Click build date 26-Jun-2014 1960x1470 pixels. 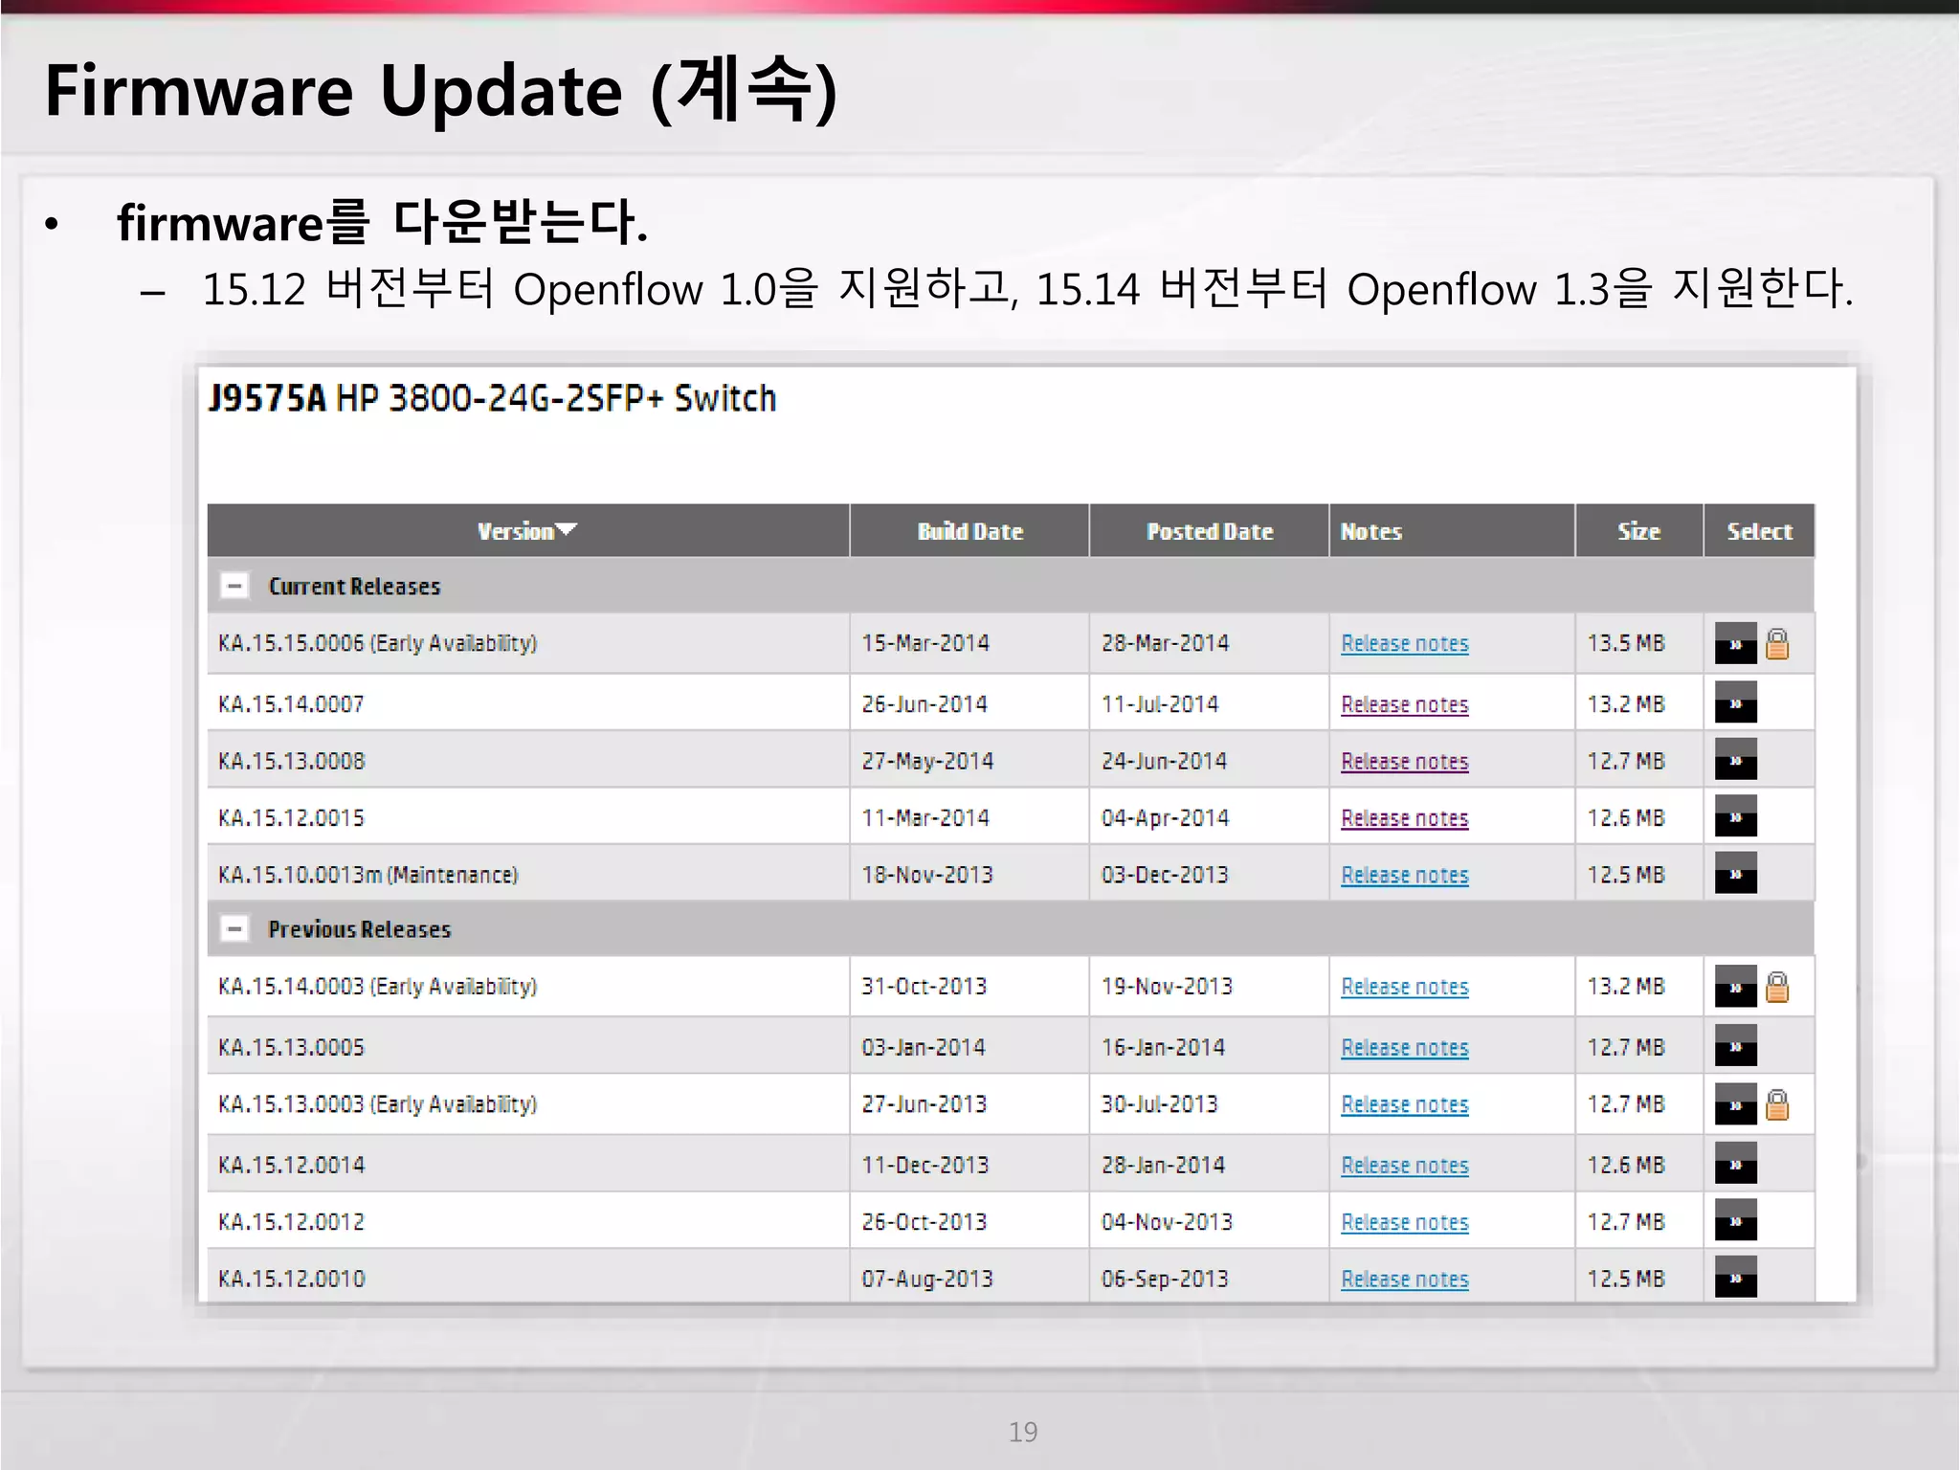tap(924, 704)
